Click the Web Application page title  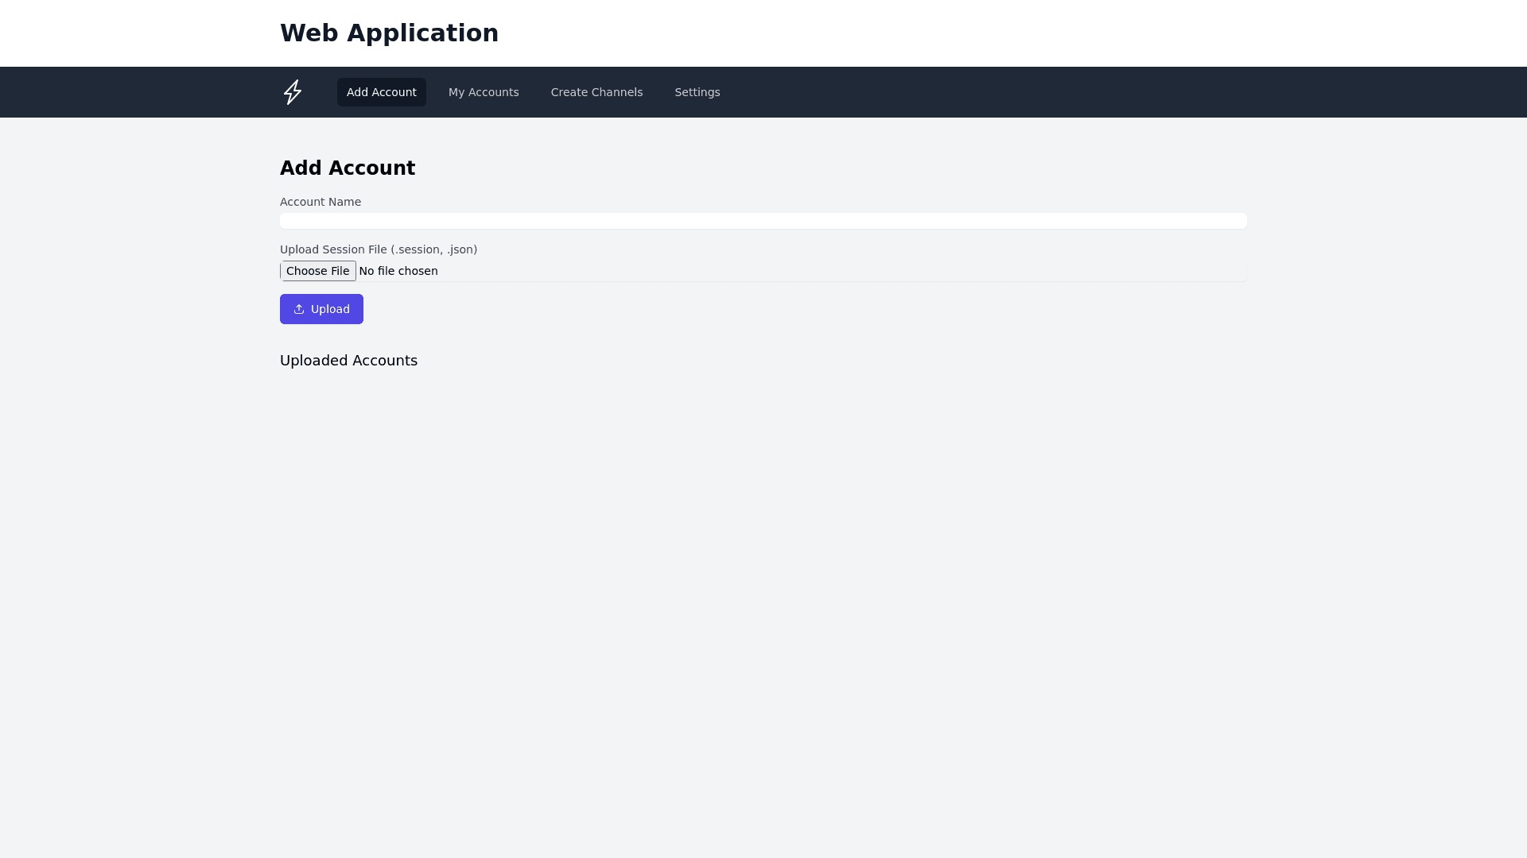[389, 33]
